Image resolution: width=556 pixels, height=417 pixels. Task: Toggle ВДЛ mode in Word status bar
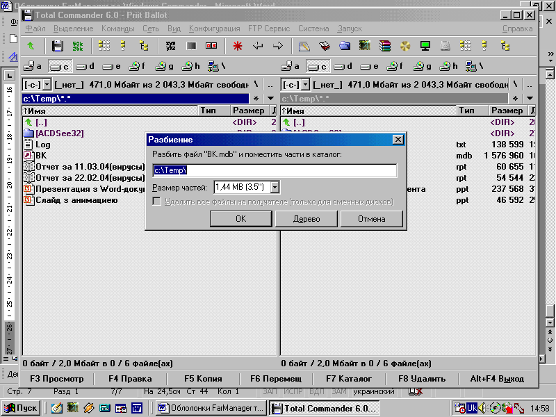[x=317, y=391]
